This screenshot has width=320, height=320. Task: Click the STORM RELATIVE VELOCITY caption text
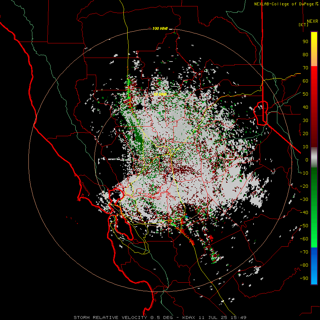110,318
